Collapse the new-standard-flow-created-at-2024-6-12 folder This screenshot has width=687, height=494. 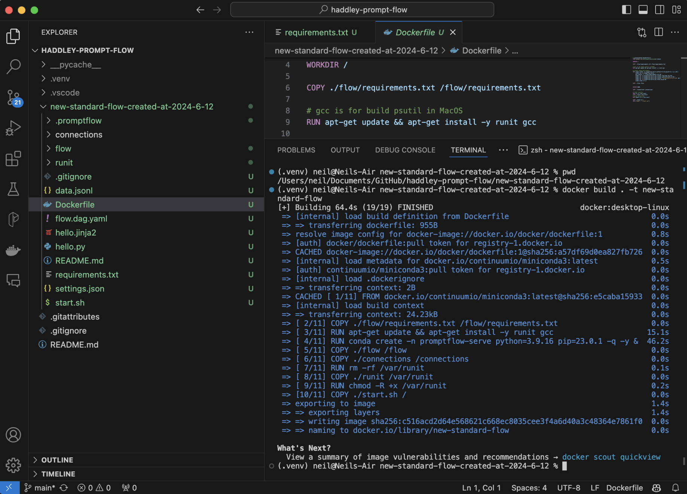(x=131, y=107)
